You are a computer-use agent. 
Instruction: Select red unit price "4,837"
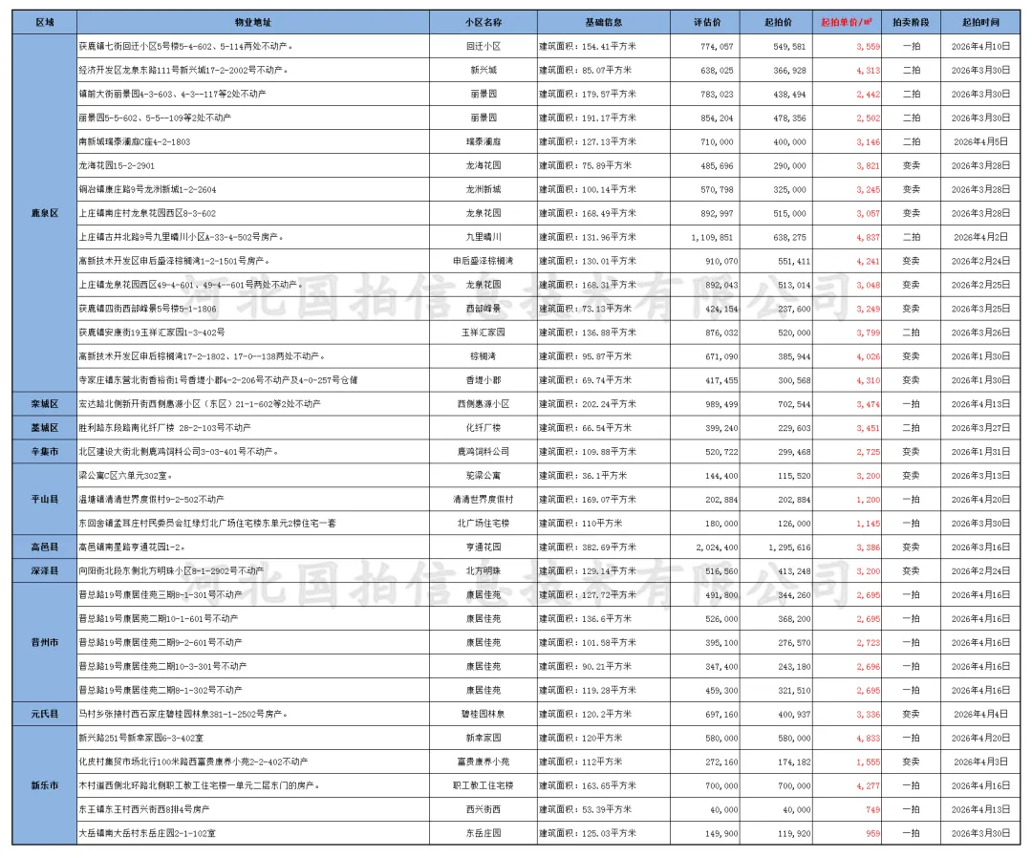pyautogui.click(x=868, y=237)
